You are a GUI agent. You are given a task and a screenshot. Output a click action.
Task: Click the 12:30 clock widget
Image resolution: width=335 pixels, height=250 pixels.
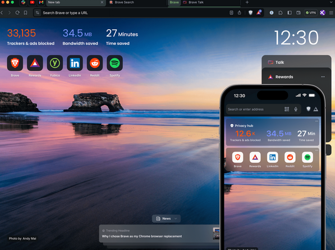296,38
